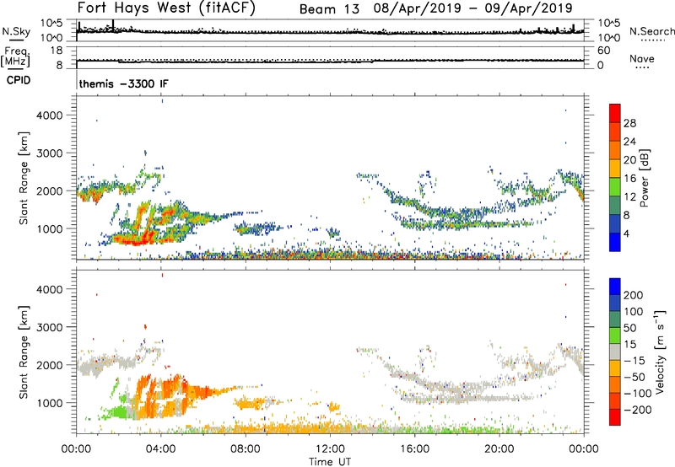The height and width of the screenshot is (467, 675).
Task: Select the "themis -3300 IF" mode text
Action: (x=123, y=83)
